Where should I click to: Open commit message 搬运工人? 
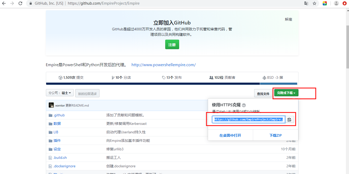(x=113, y=158)
